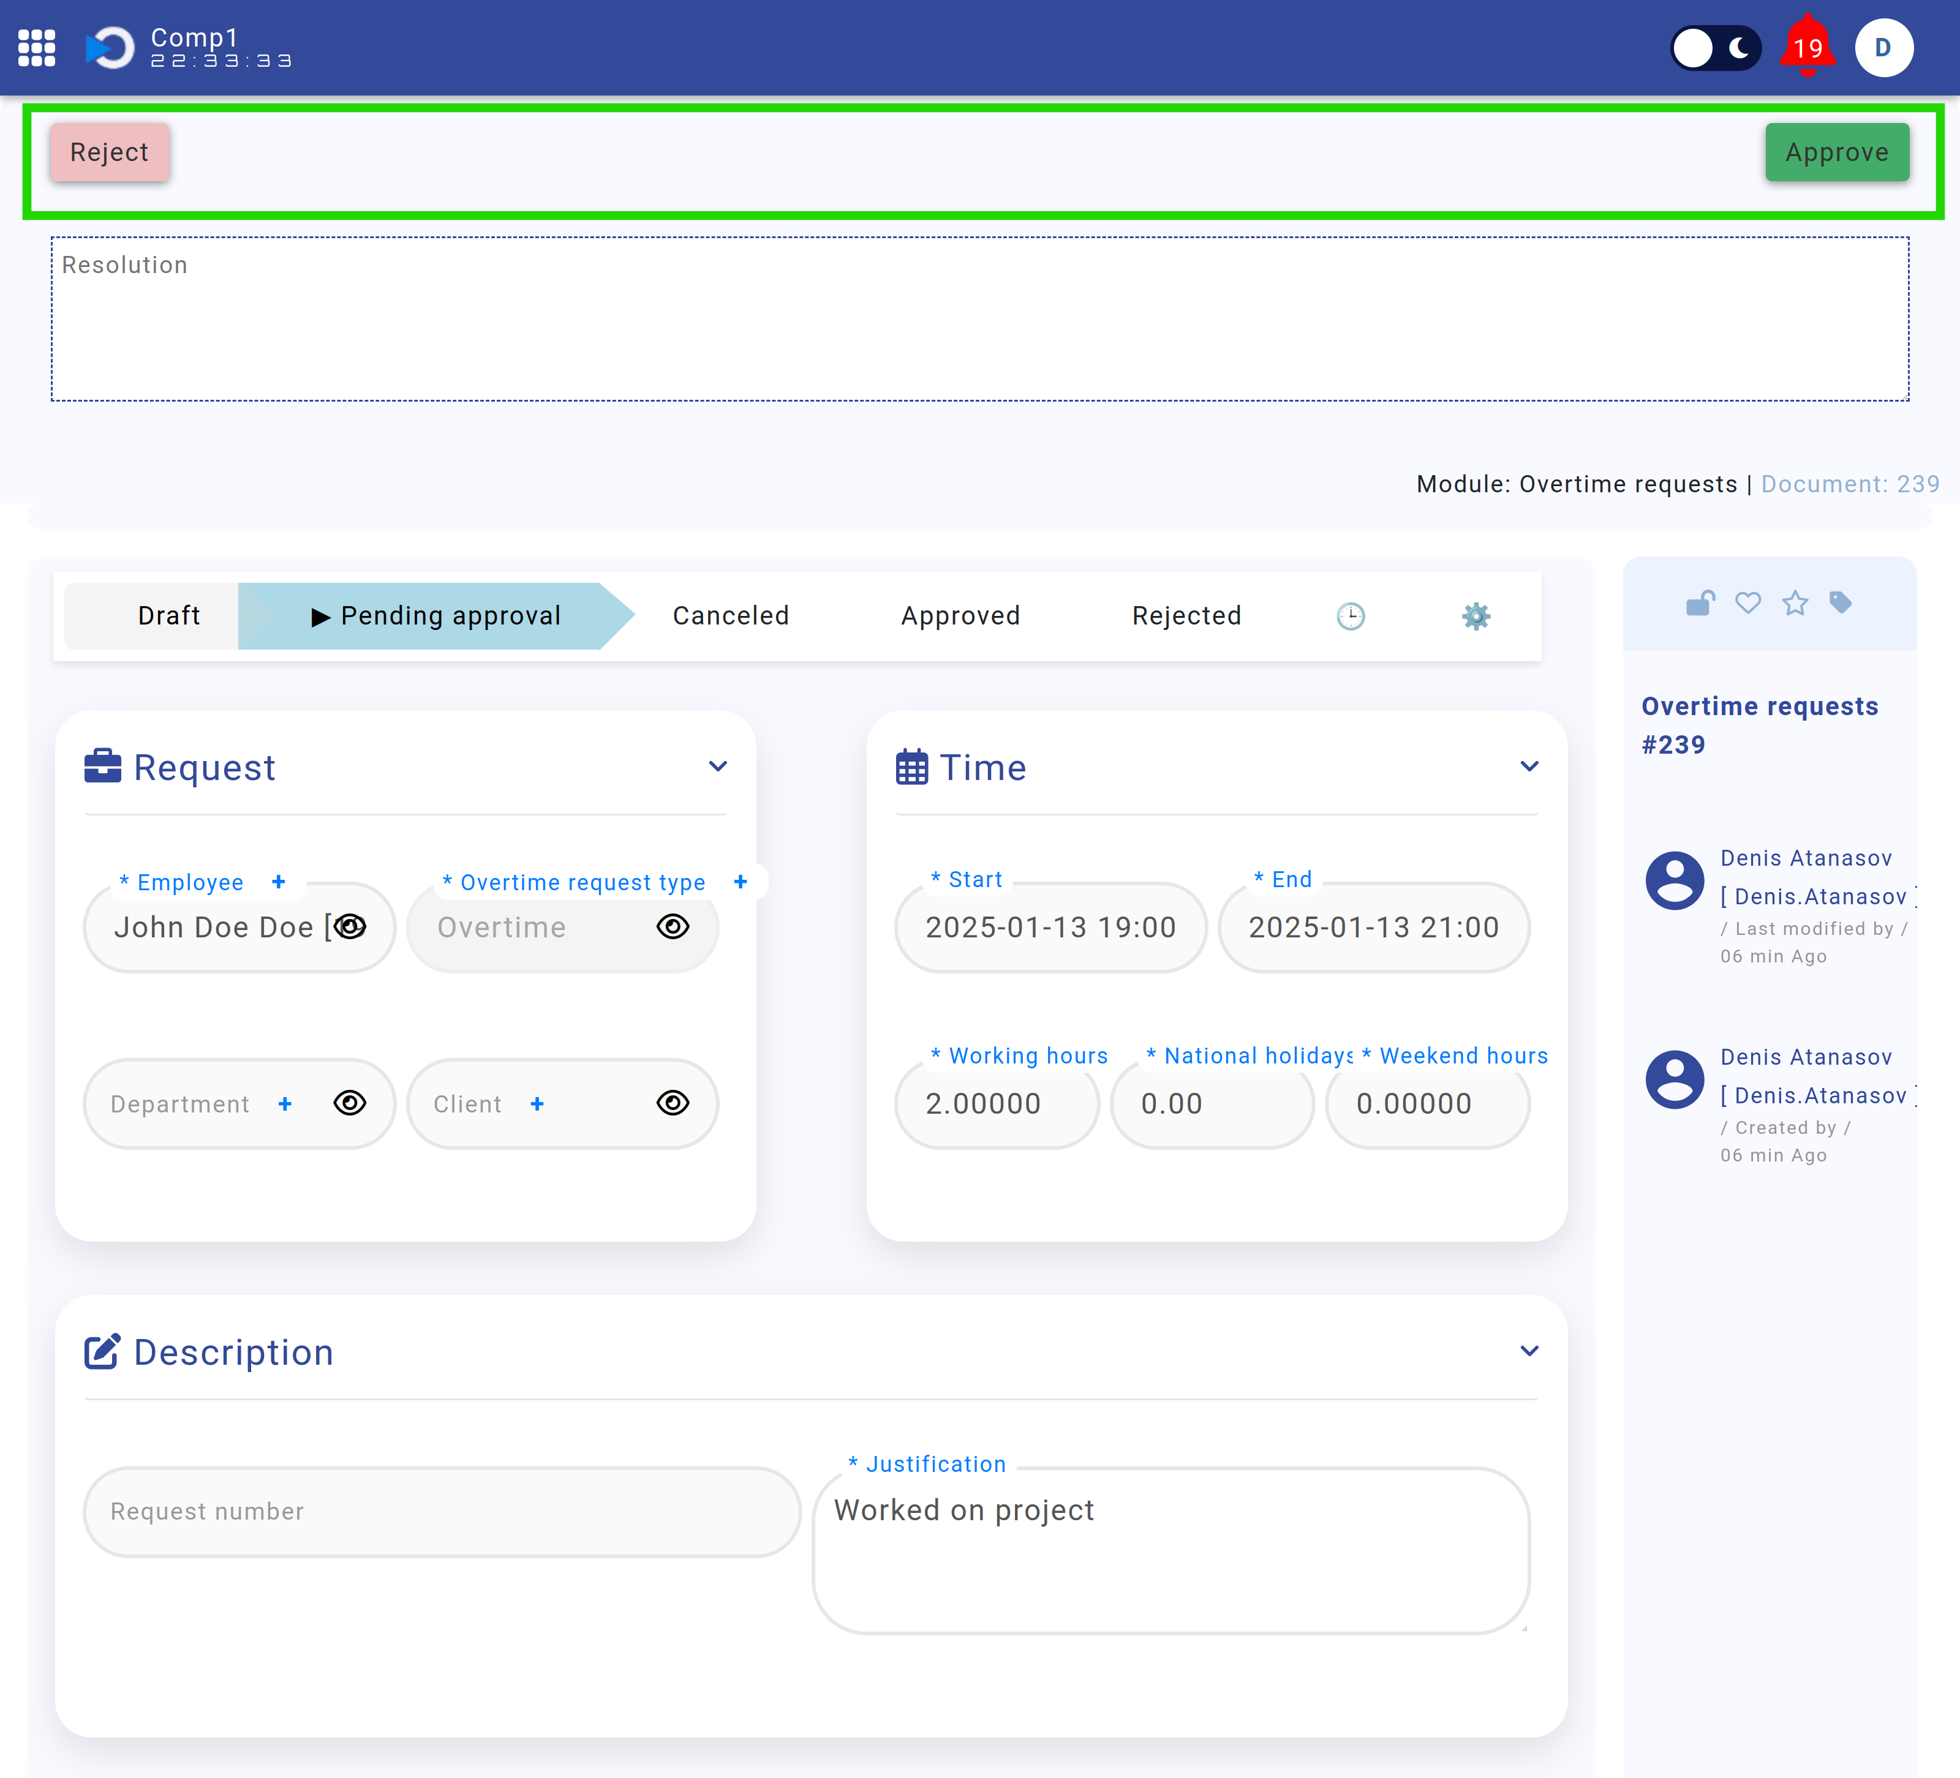
Task: Click created-by user avatar icon
Action: point(1674,1079)
